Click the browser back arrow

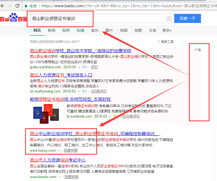3,6
